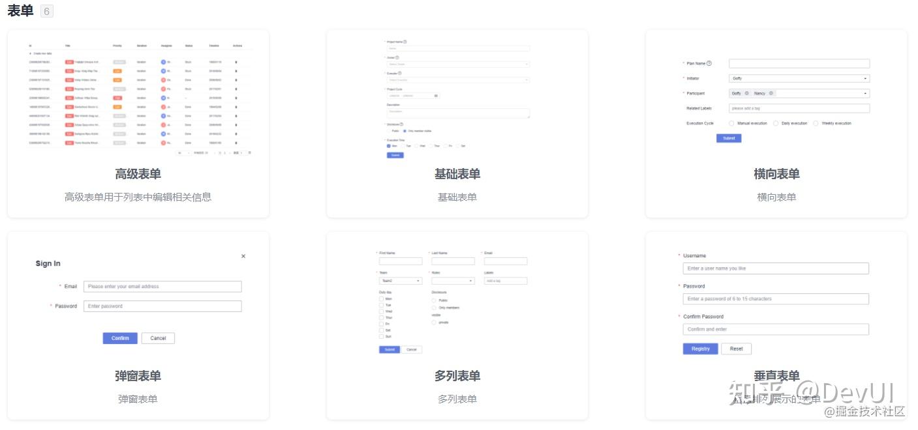Viewport: 918px width, 430px height.
Task: Select Manual execution radio option
Action: click(732, 123)
